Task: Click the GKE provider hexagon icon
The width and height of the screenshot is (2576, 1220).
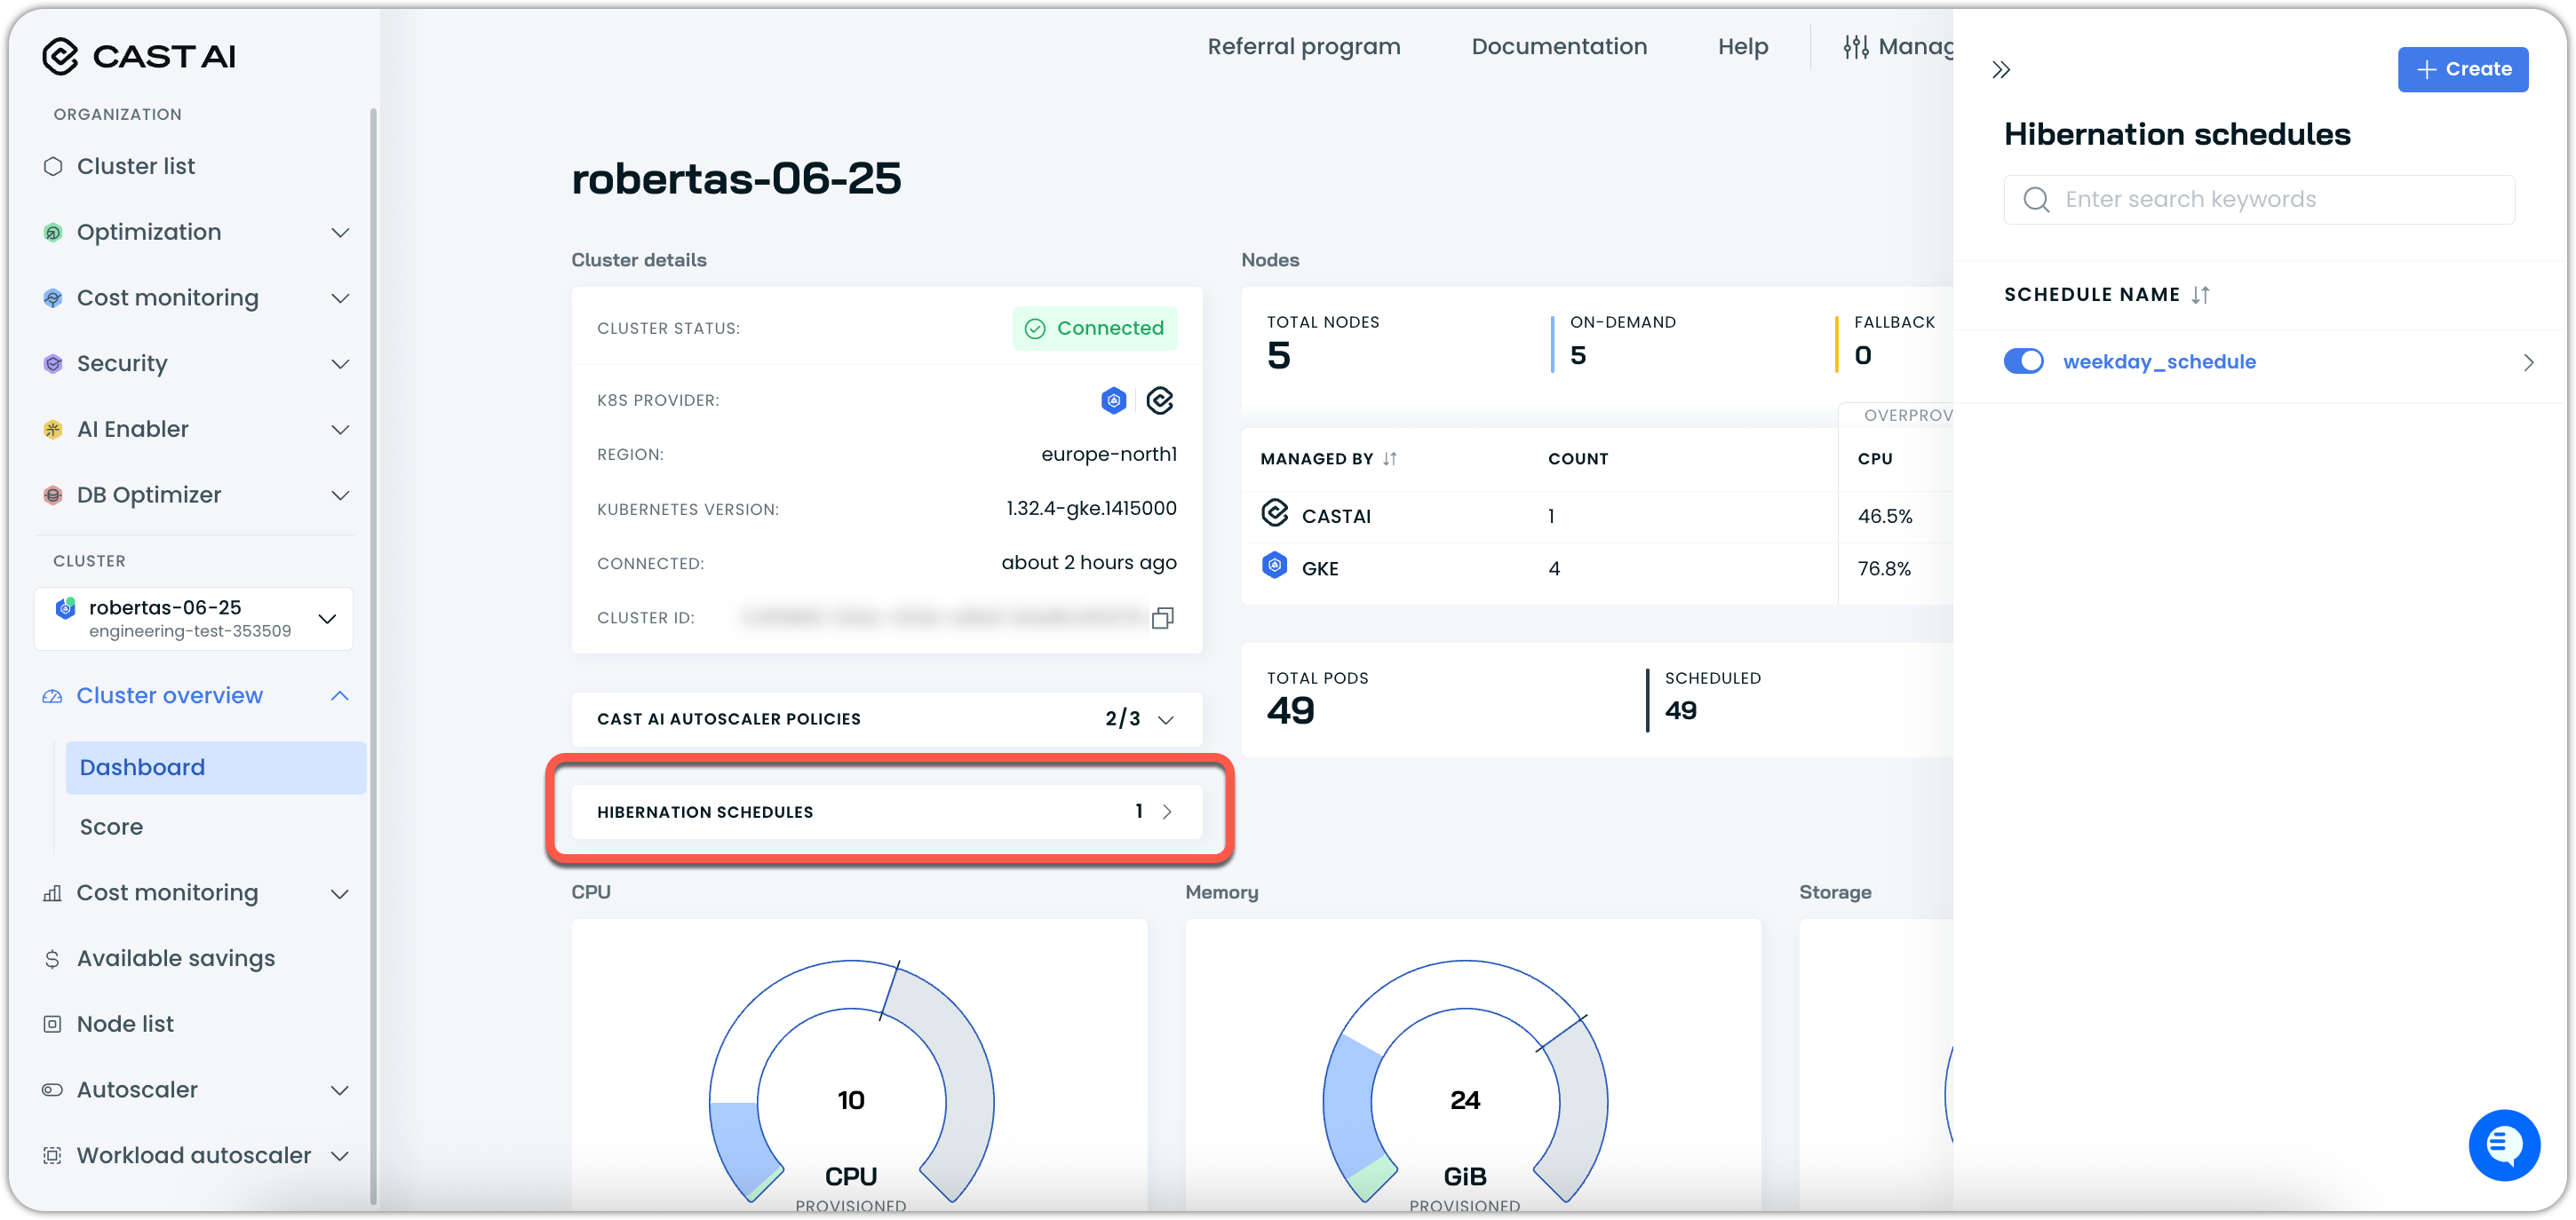Action: pos(1113,401)
